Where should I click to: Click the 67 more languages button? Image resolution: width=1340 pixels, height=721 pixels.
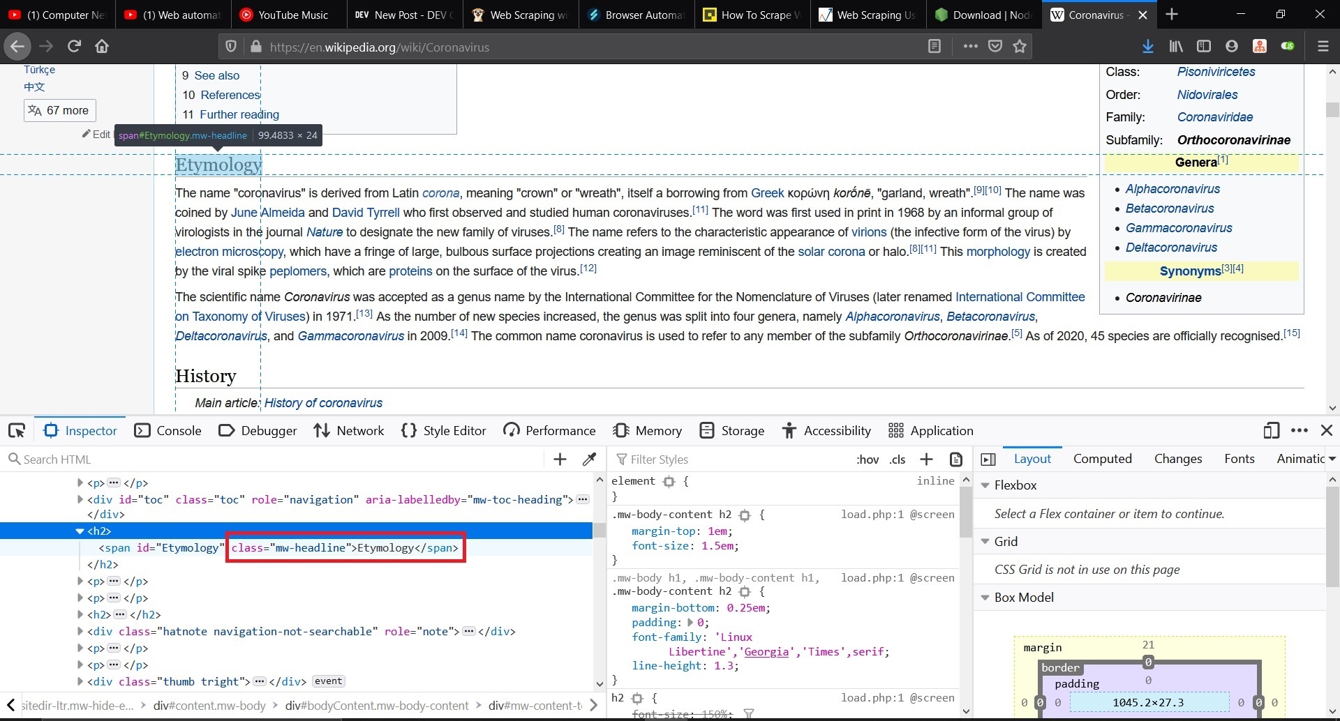point(59,110)
